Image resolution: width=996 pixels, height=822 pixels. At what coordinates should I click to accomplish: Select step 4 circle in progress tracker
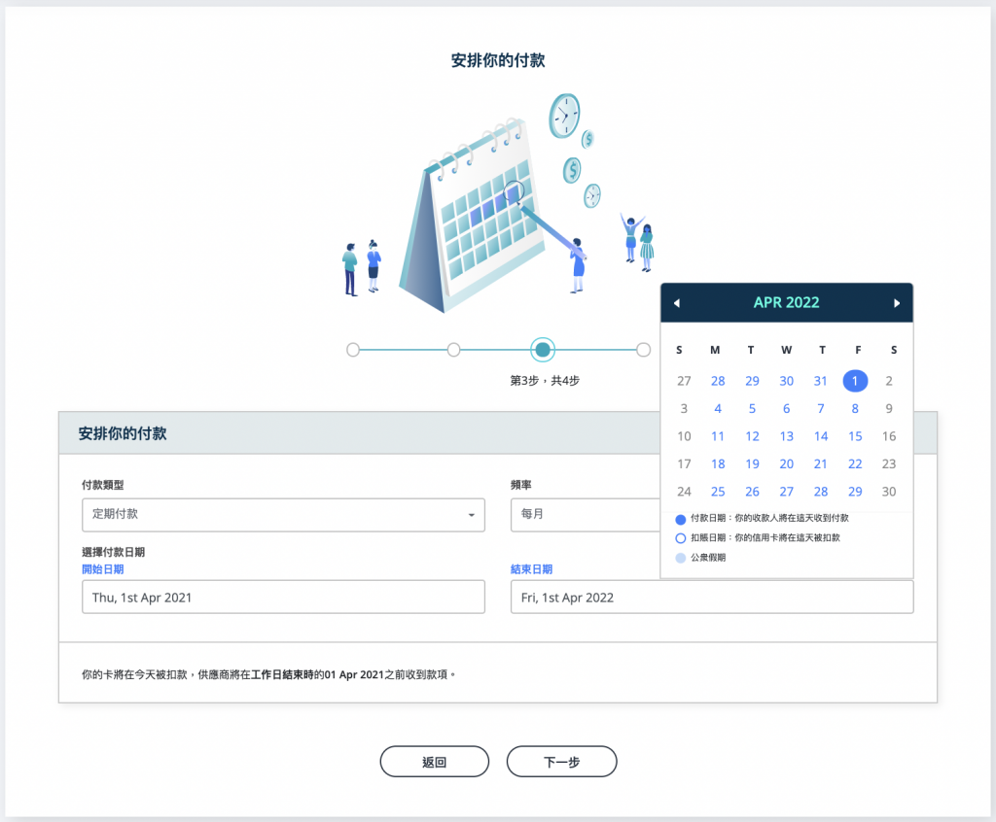point(644,350)
